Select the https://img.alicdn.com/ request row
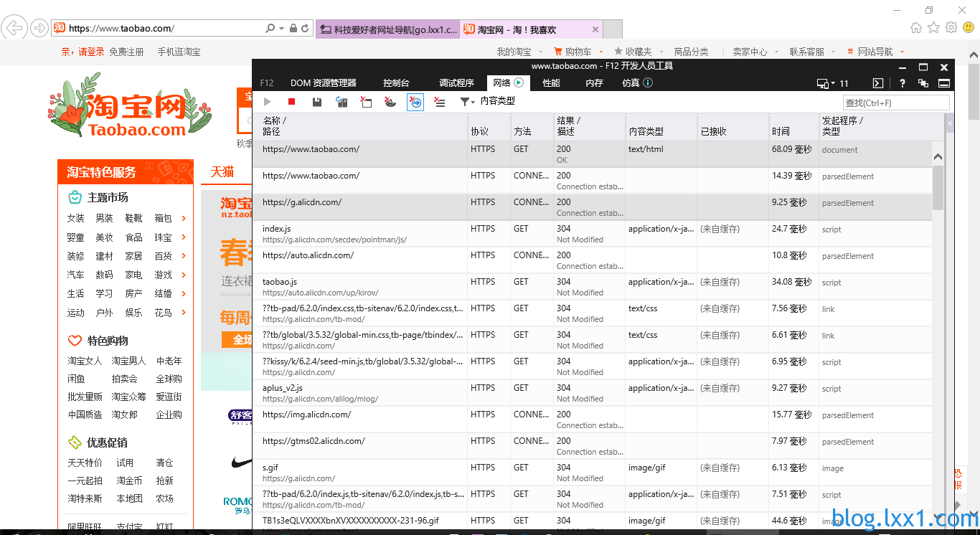Viewport: 980px width, 535px height. pyautogui.click(x=592, y=420)
